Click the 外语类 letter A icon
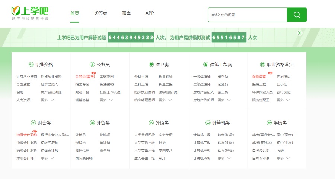Image resolution: width=335 pixels, height=179 pixels. 151,123
